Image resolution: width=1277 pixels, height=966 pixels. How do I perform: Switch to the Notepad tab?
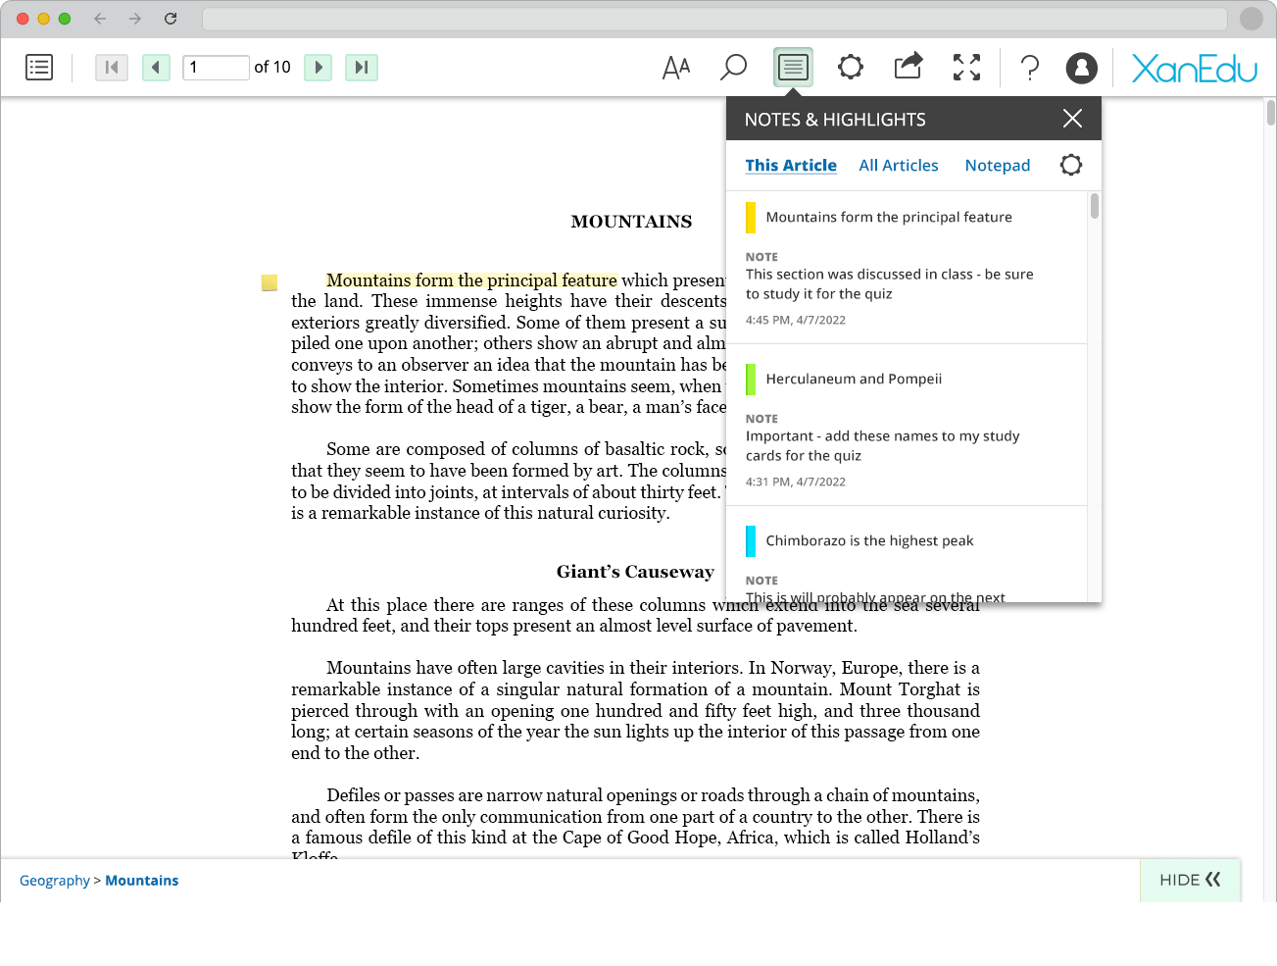[997, 166]
